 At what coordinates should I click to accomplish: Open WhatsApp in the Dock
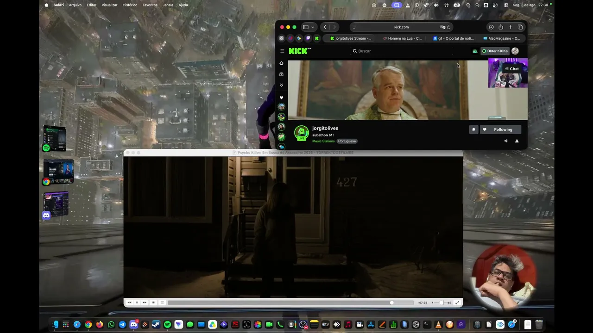pyautogui.click(x=111, y=325)
